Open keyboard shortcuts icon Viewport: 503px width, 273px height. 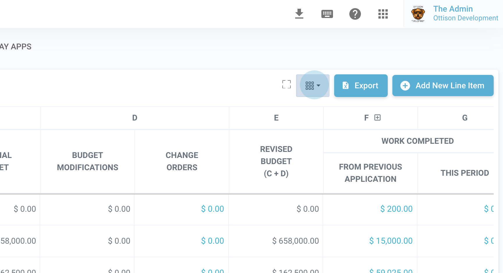click(327, 14)
